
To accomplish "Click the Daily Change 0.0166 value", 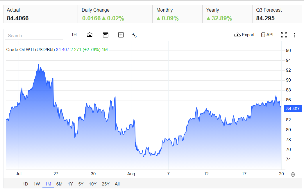I will point(91,18).
